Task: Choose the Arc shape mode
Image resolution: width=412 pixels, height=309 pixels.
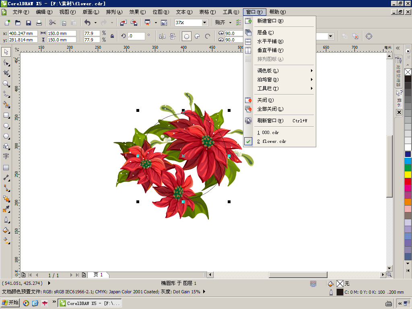Action: pyautogui.click(x=208, y=36)
